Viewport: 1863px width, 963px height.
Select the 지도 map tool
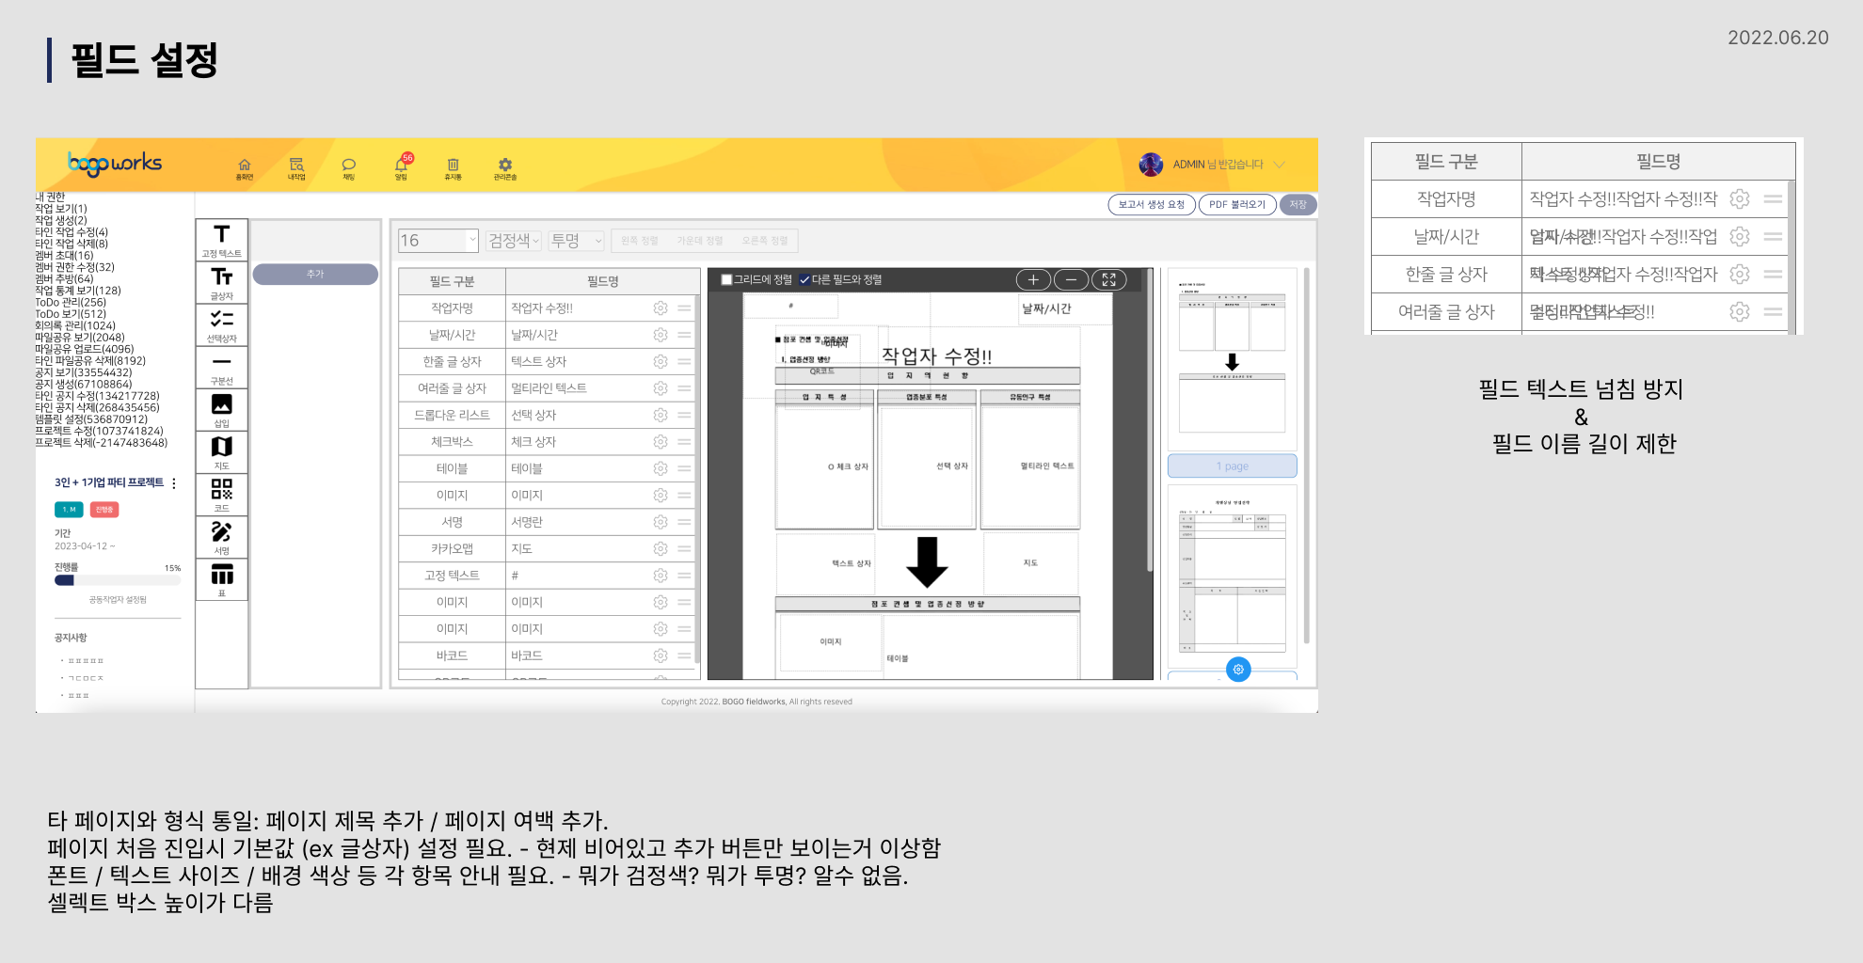[x=222, y=451]
